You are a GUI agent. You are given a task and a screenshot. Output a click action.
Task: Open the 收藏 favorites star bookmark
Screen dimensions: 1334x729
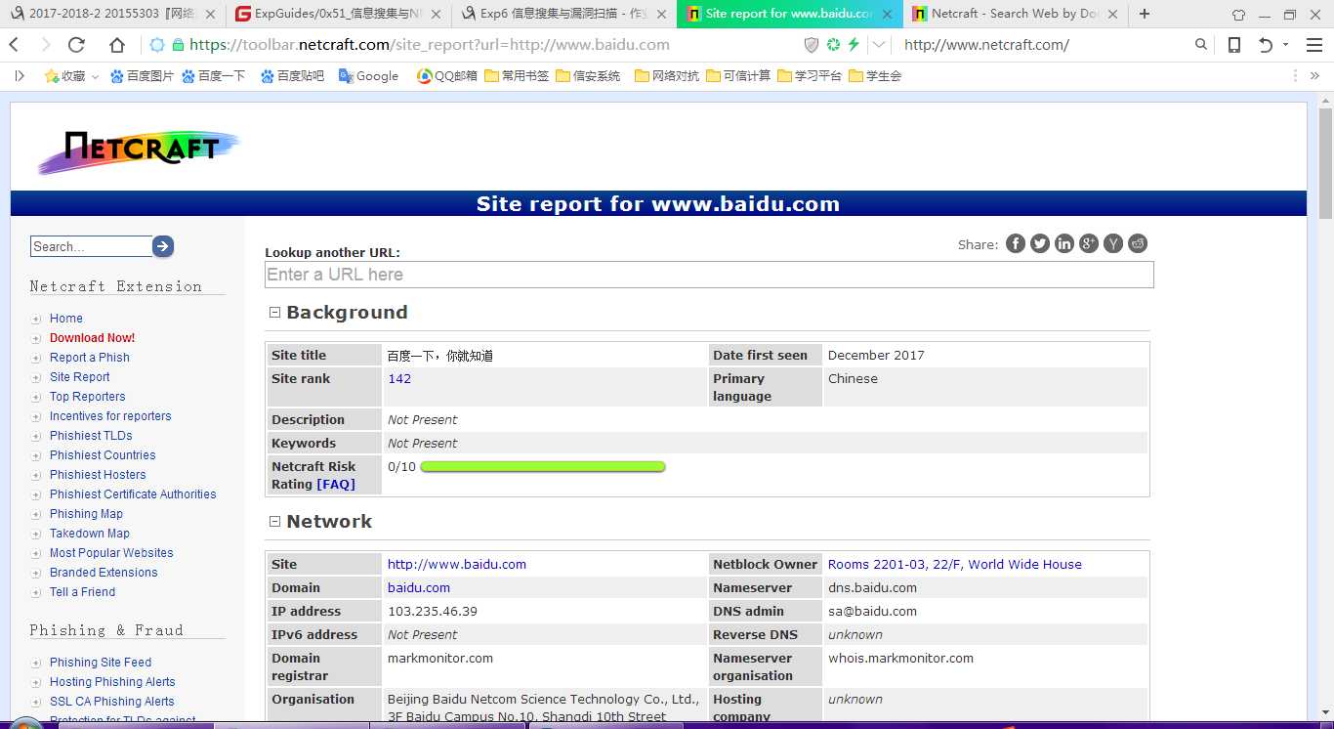[x=64, y=76]
